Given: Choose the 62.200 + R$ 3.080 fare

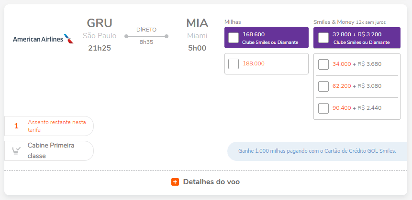Looking at the screenshot, I should [323, 86].
